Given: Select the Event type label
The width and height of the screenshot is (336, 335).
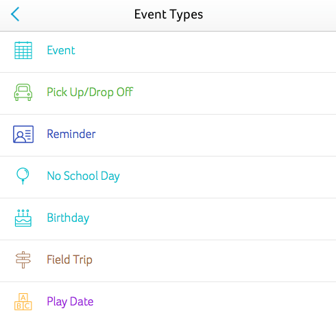Looking at the screenshot, I should click(61, 50).
